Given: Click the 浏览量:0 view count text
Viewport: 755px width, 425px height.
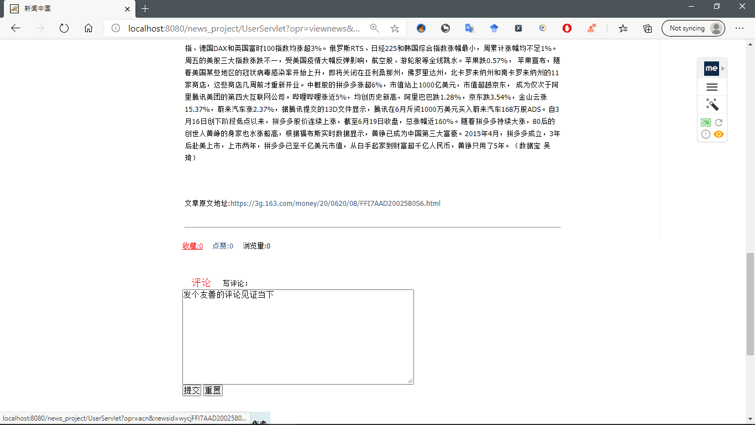Looking at the screenshot, I should coord(256,246).
